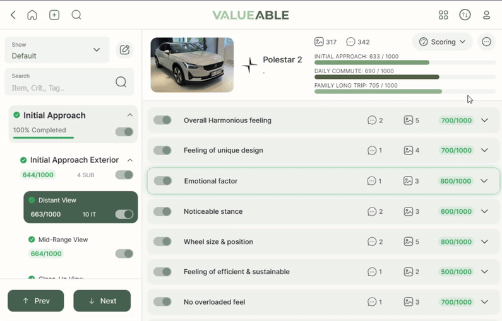The image size is (502, 321).
Task: Open the Show Default dropdown
Action: [57, 50]
